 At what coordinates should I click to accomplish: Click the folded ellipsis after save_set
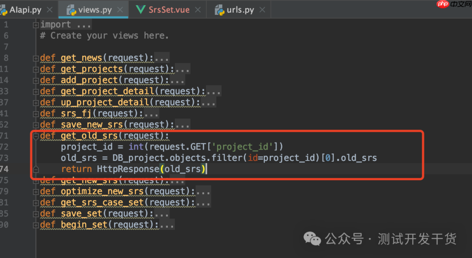[x=162, y=214]
